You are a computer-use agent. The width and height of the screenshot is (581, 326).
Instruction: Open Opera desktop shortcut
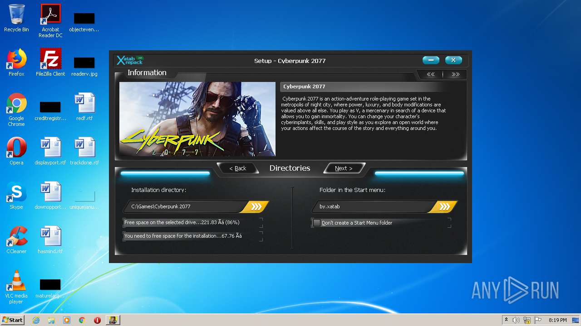coord(16,151)
